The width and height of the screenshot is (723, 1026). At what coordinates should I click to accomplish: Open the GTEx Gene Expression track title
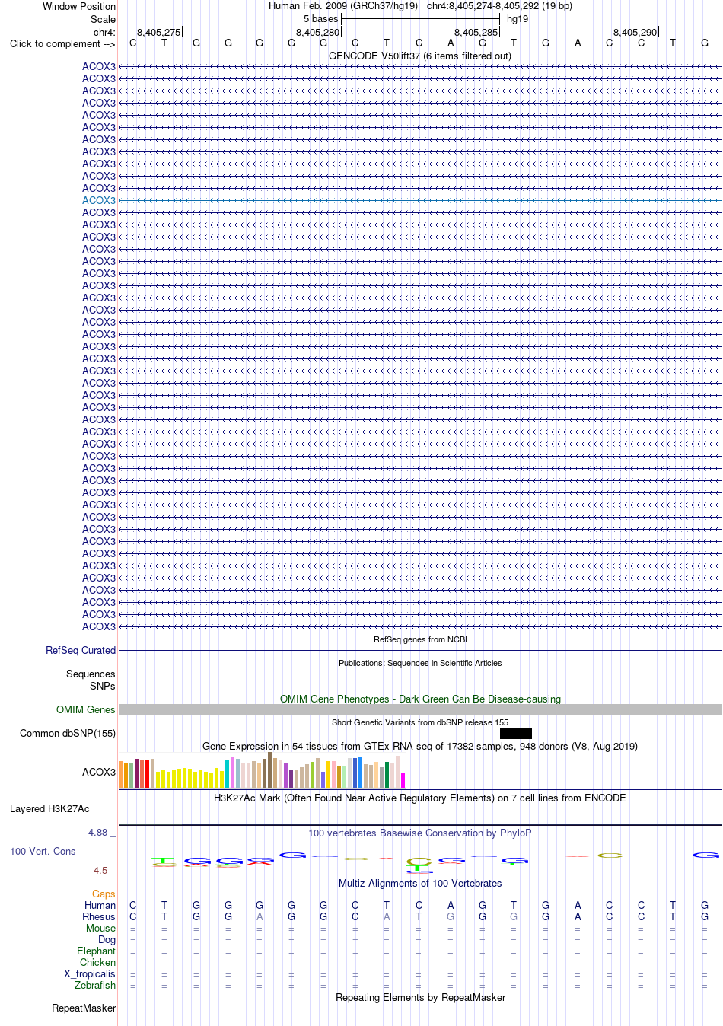point(420,746)
